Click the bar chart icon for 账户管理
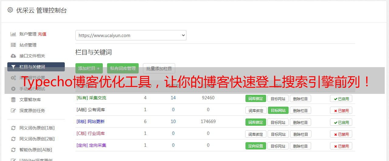The height and width of the screenshot is (161, 389). [x=13, y=34]
